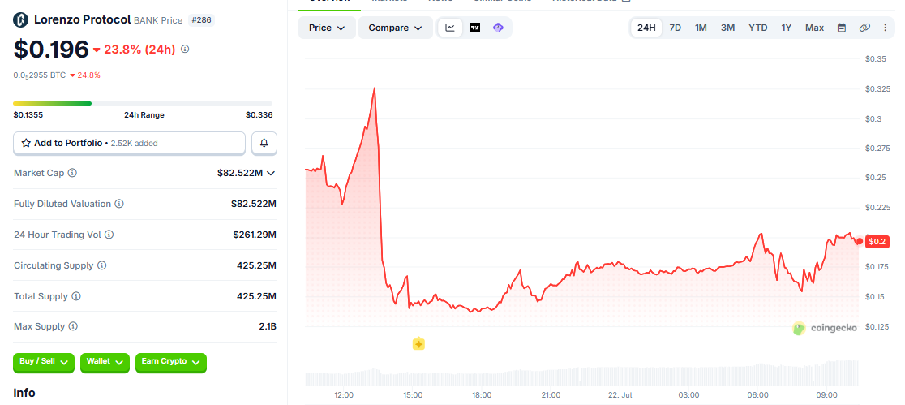Click the $82.522M market cap value
The height and width of the screenshot is (405, 905).
point(240,173)
